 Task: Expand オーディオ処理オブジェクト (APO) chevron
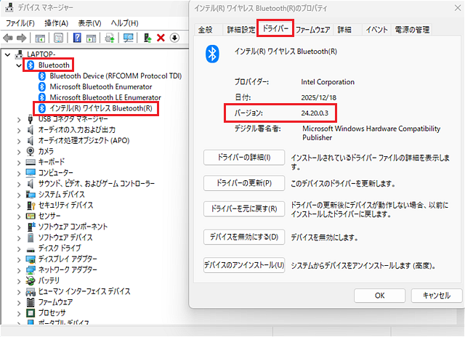point(19,142)
